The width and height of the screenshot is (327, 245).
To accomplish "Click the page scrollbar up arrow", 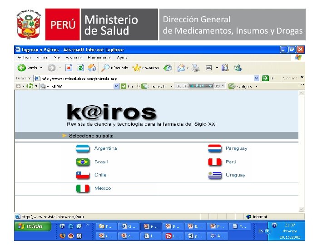I will pyautogui.click(x=301, y=93).
